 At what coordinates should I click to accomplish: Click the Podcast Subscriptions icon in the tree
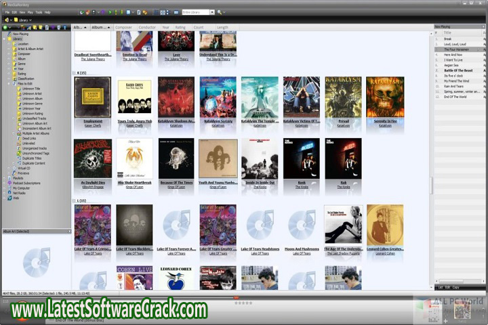10,183
